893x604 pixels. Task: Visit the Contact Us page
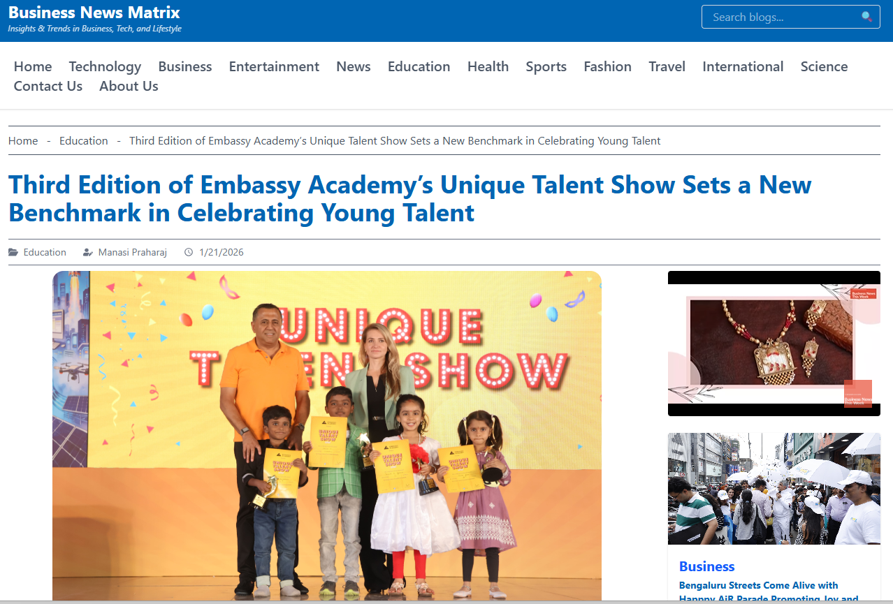click(48, 86)
